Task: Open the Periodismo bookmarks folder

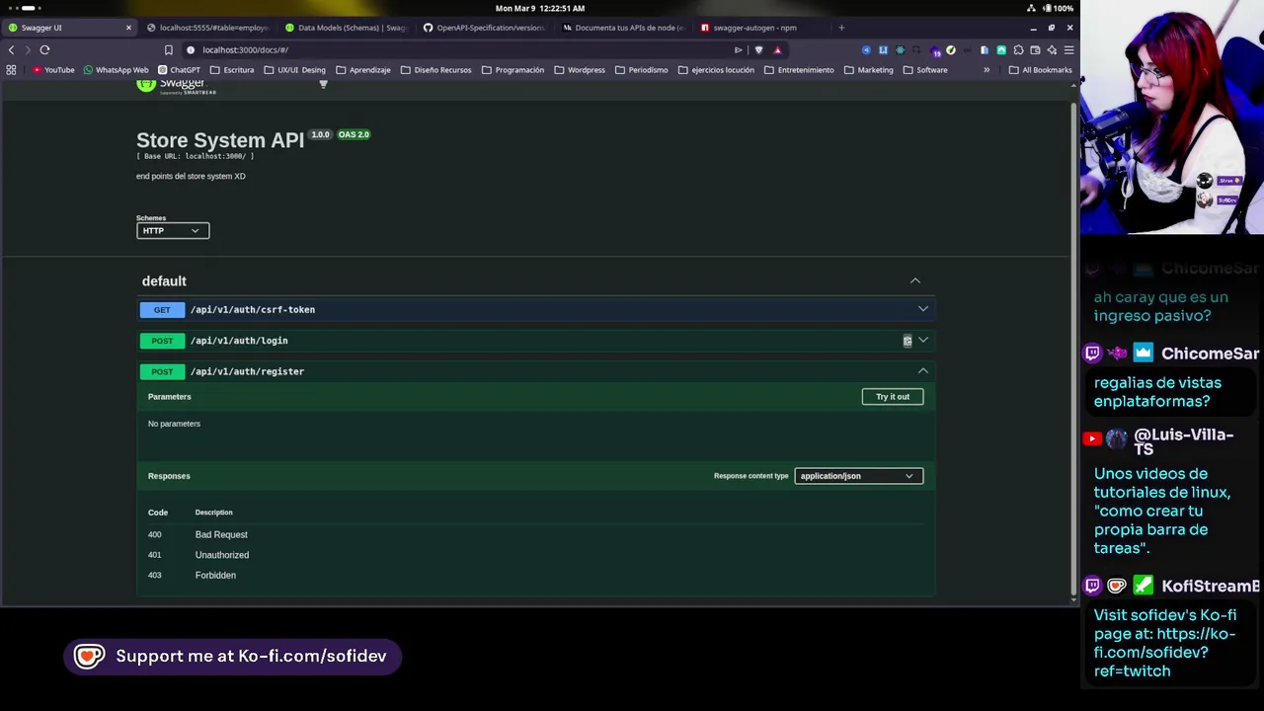Action: (641, 70)
